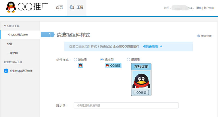
Task: Click the 退出 logout link
Action: click(199, 8)
